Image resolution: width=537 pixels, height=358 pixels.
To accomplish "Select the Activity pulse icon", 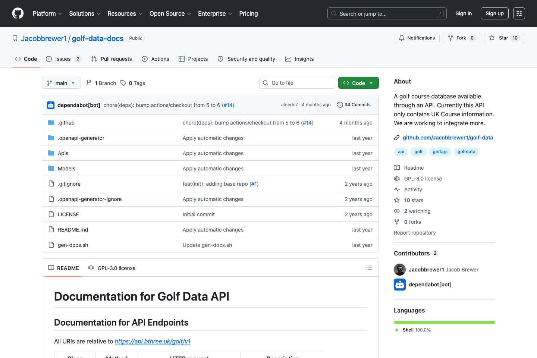I will tap(397, 189).
